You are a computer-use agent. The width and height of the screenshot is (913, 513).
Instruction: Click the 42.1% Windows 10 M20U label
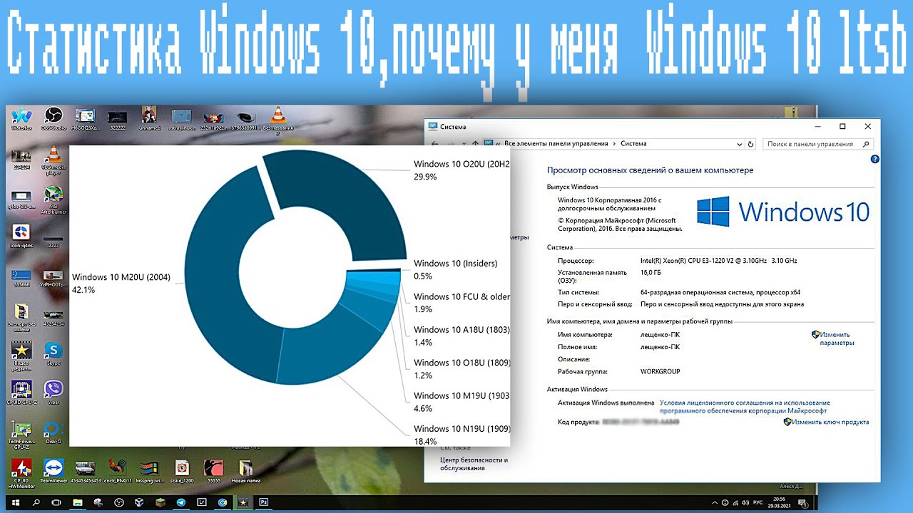(121, 284)
